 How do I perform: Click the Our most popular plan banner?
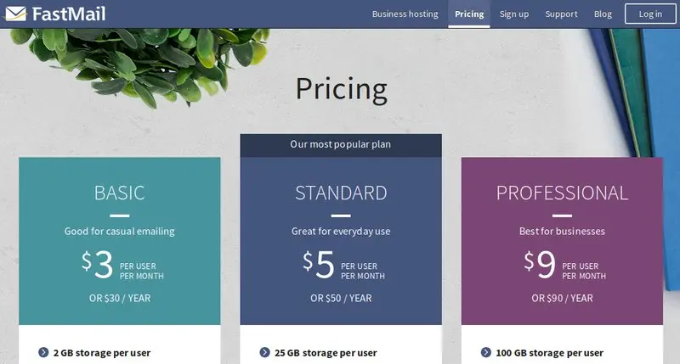341,145
